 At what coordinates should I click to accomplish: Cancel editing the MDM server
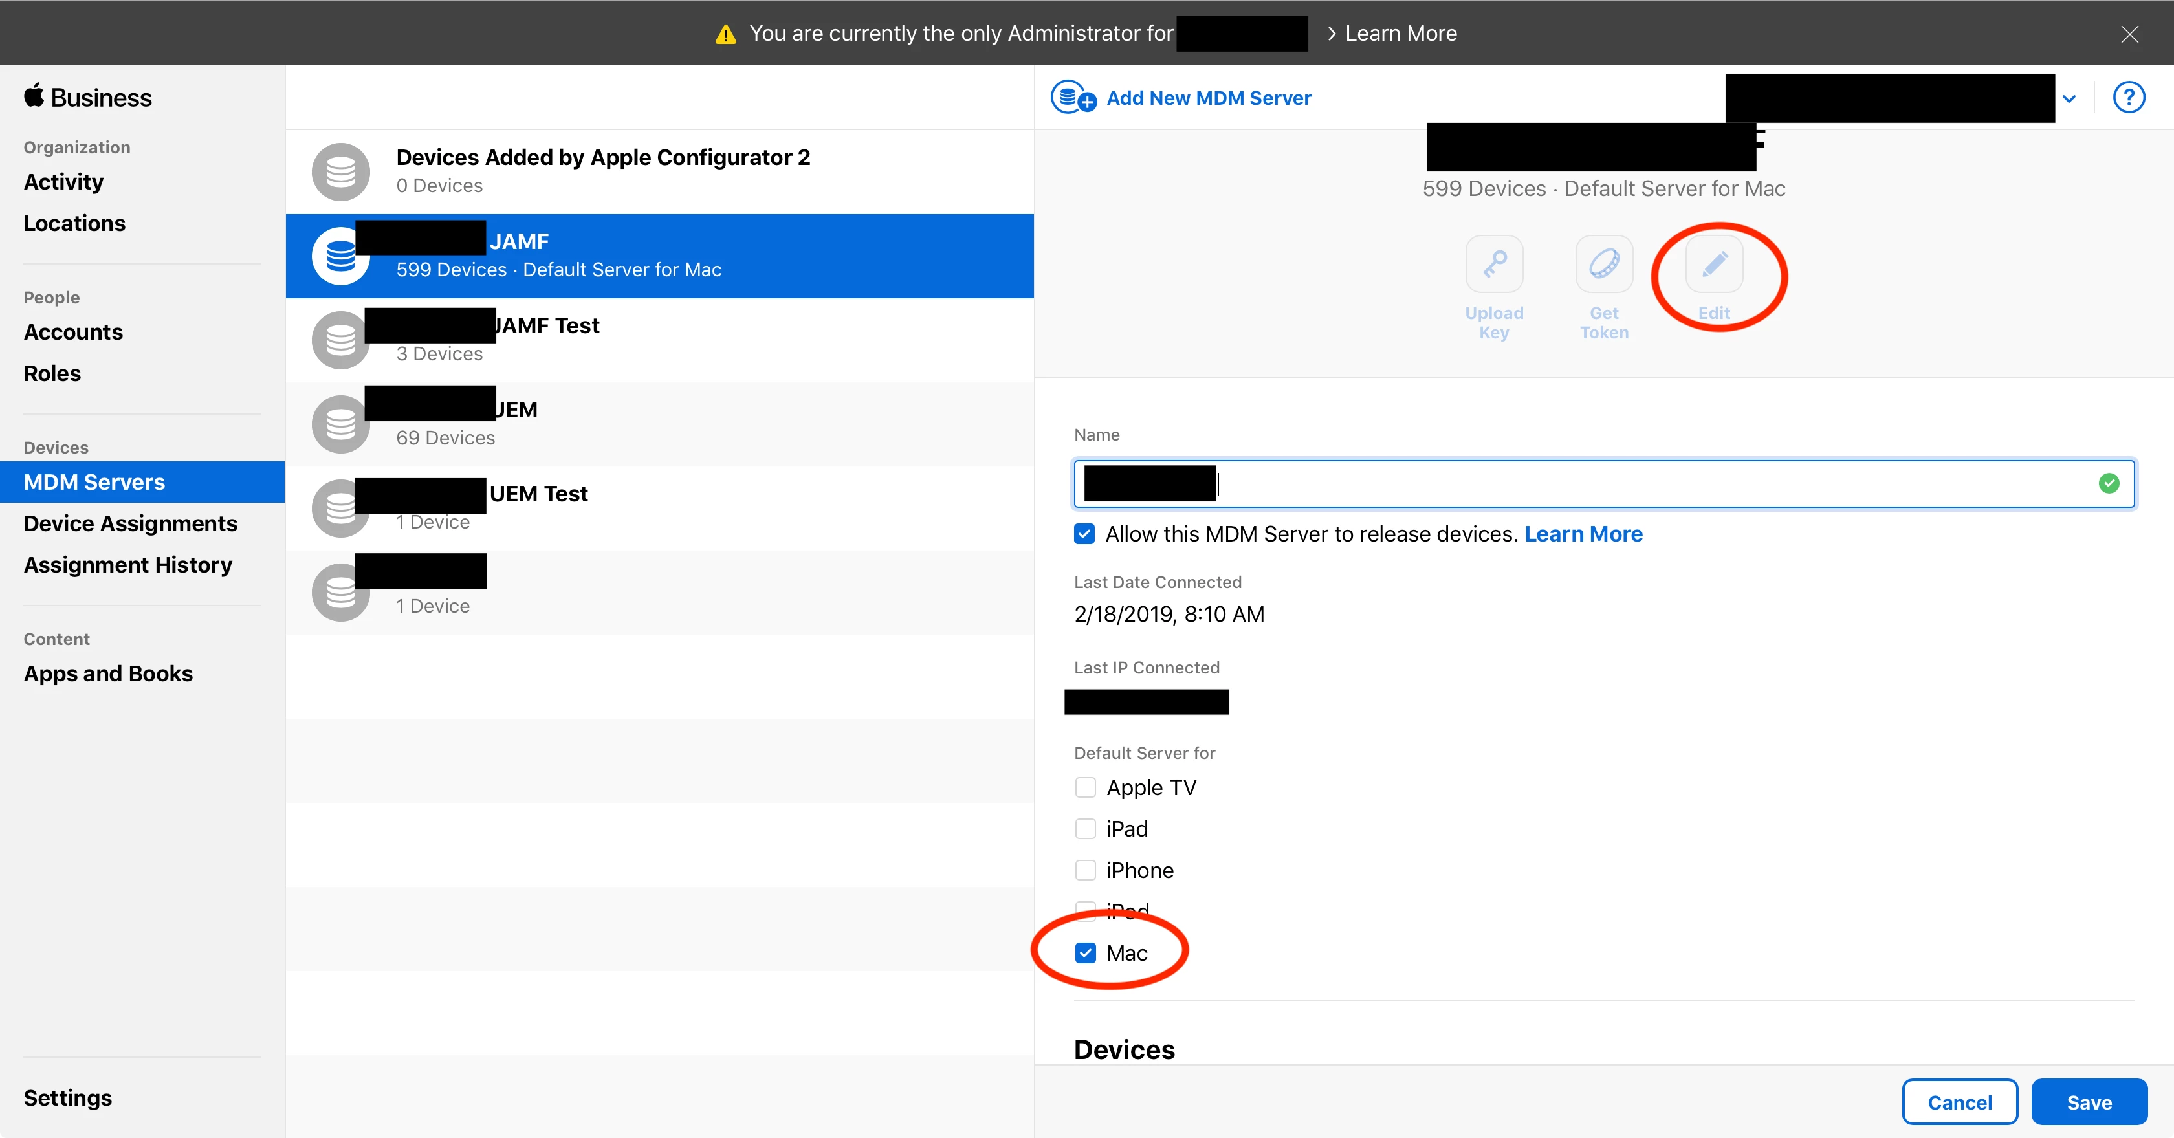click(1960, 1102)
